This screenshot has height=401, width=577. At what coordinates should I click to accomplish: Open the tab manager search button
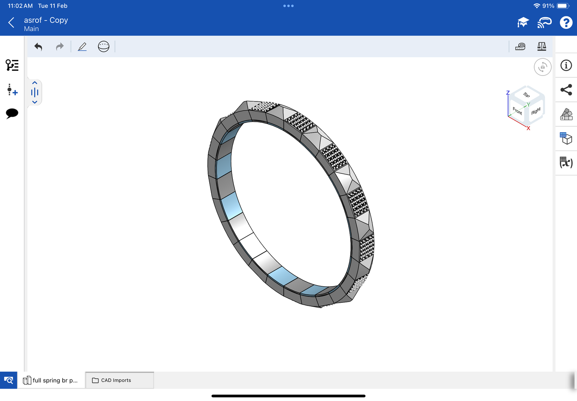(8, 380)
